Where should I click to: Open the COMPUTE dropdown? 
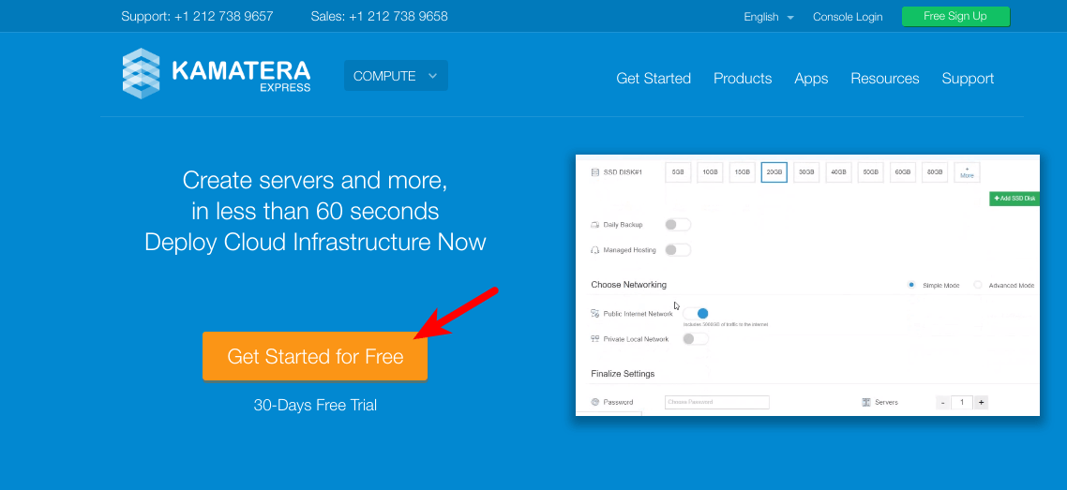tap(396, 76)
